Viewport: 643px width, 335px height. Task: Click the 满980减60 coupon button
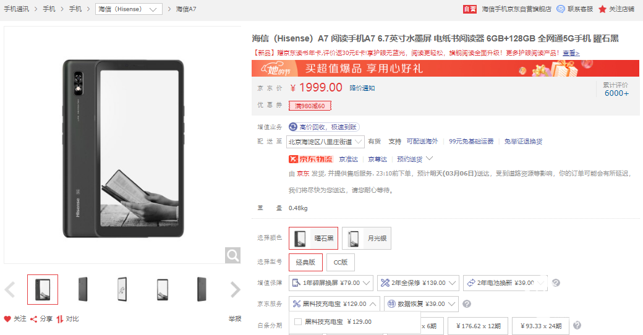[x=310, y=106]
